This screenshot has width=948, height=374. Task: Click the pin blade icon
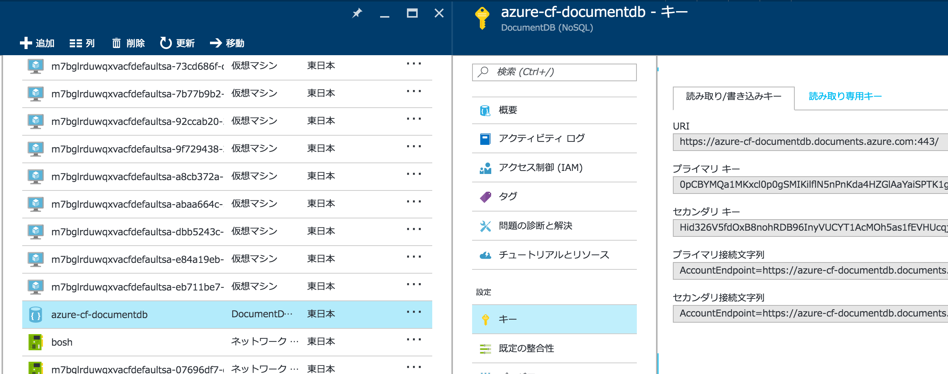click(357, 13)
